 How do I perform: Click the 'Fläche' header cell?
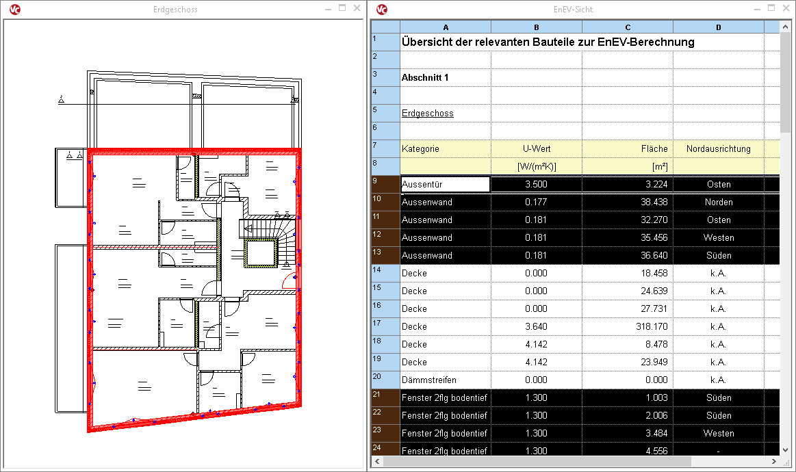click(628, 148)
